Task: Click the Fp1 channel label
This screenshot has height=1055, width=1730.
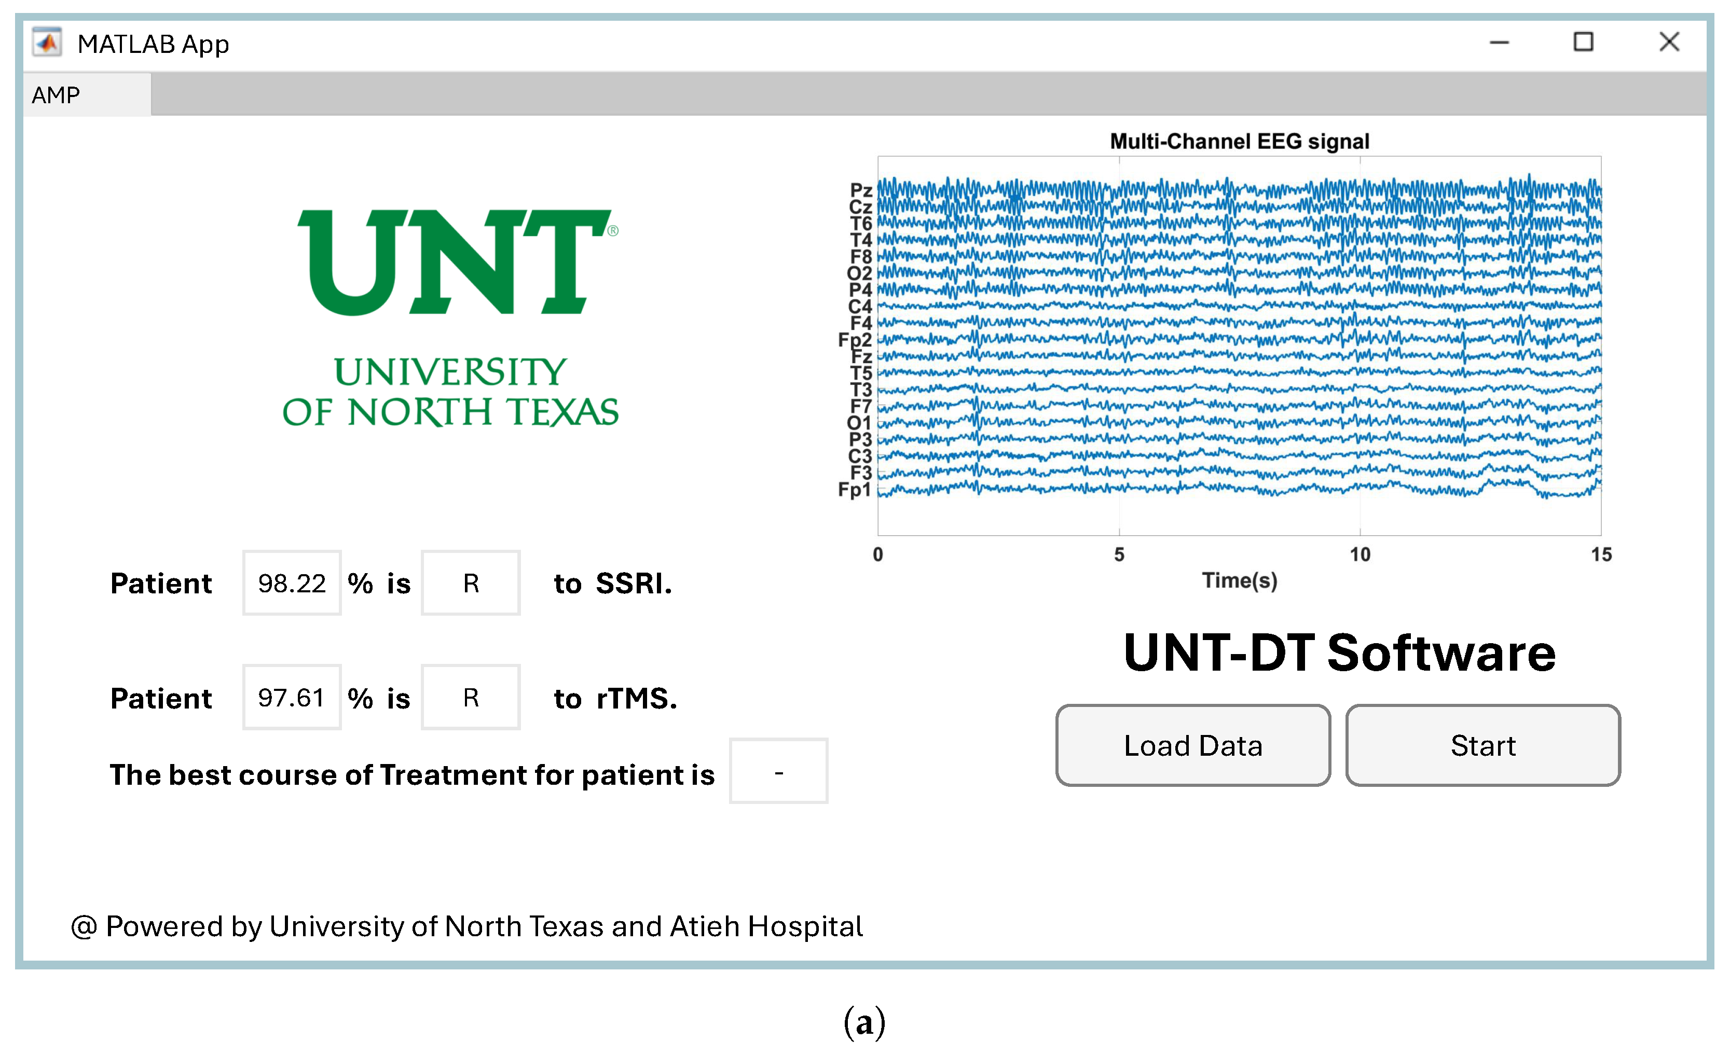Action: [x=855, y=489]
